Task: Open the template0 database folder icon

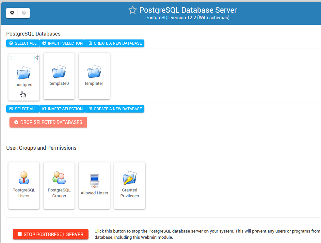Action: [x=59, y=71]
